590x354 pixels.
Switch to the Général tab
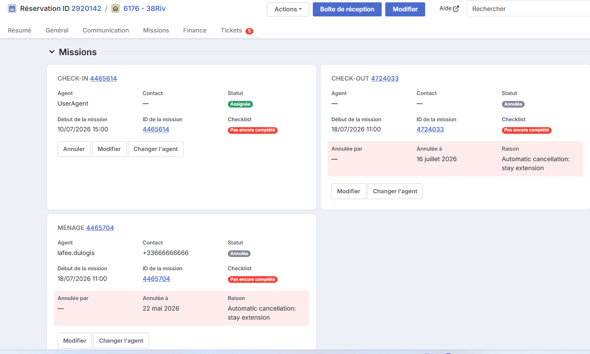coord(57,31)
